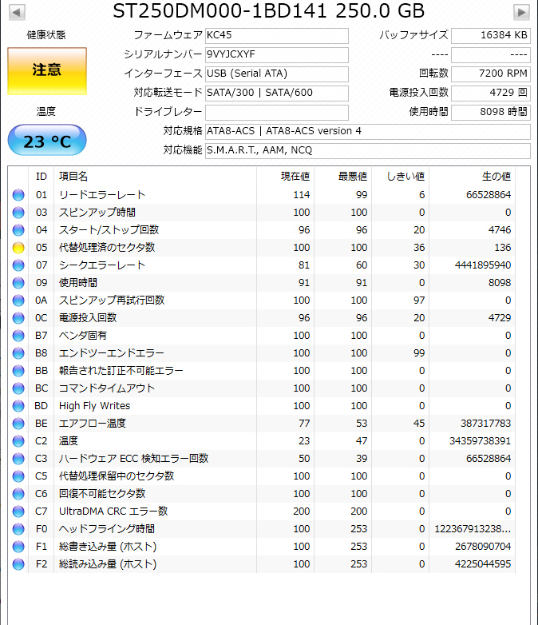Click the buffer size field 16384 KB
The image size is (538, 625).
point(491,35)
